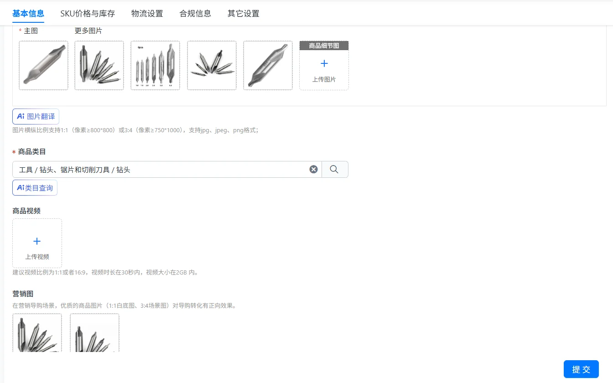The image size is (613, 383).
Task: Click the second 营销图 thumbnail
Action: pyautogui.click(x=94, y=333)
